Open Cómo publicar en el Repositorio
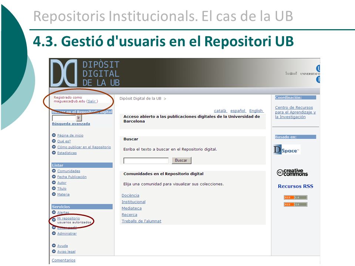The image size is (355, 266). (84, 147)
